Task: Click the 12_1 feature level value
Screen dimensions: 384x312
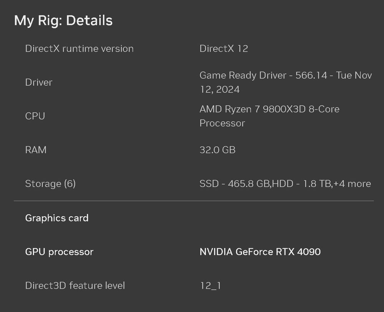Action: [210, 285]
